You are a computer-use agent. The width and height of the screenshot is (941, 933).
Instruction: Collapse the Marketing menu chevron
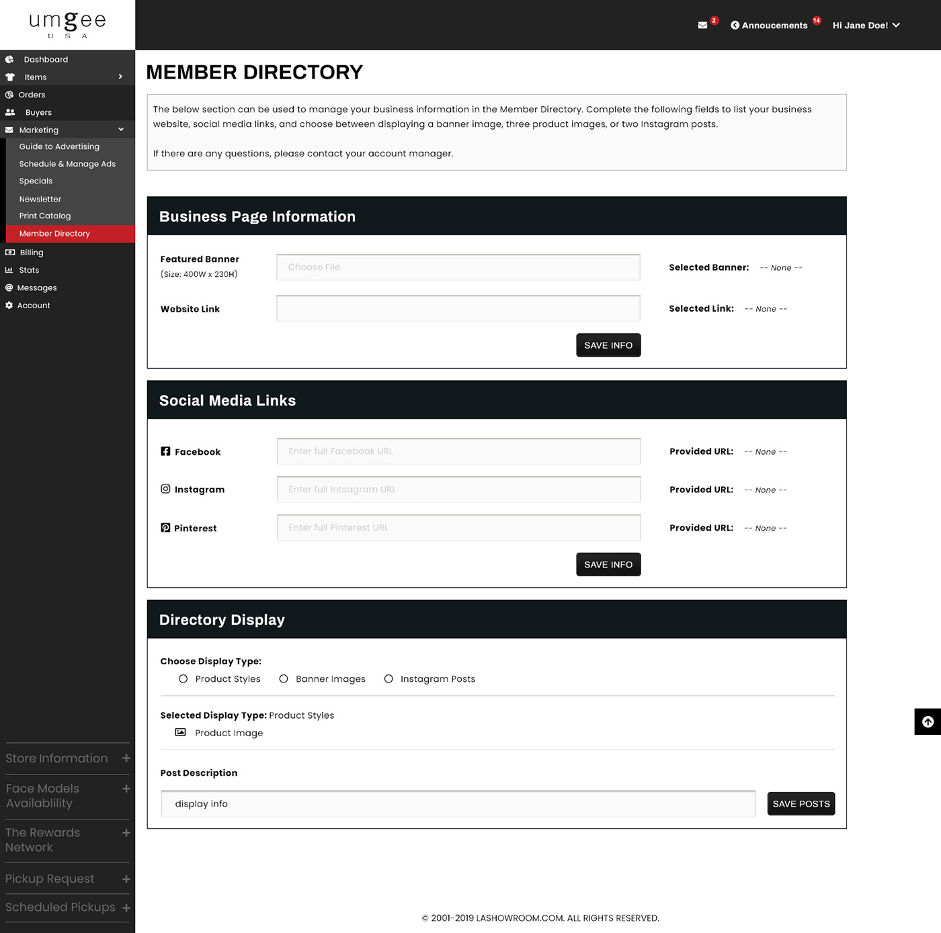click(x=121, y=130)
